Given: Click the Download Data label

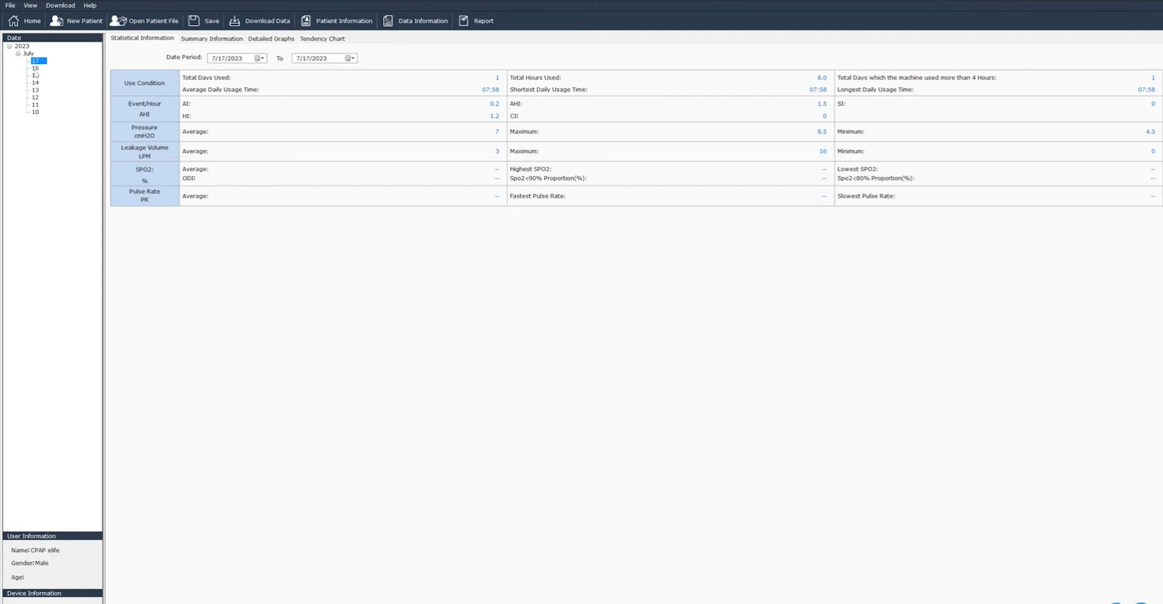Looking at the screenshot, I should click(267, 21).
